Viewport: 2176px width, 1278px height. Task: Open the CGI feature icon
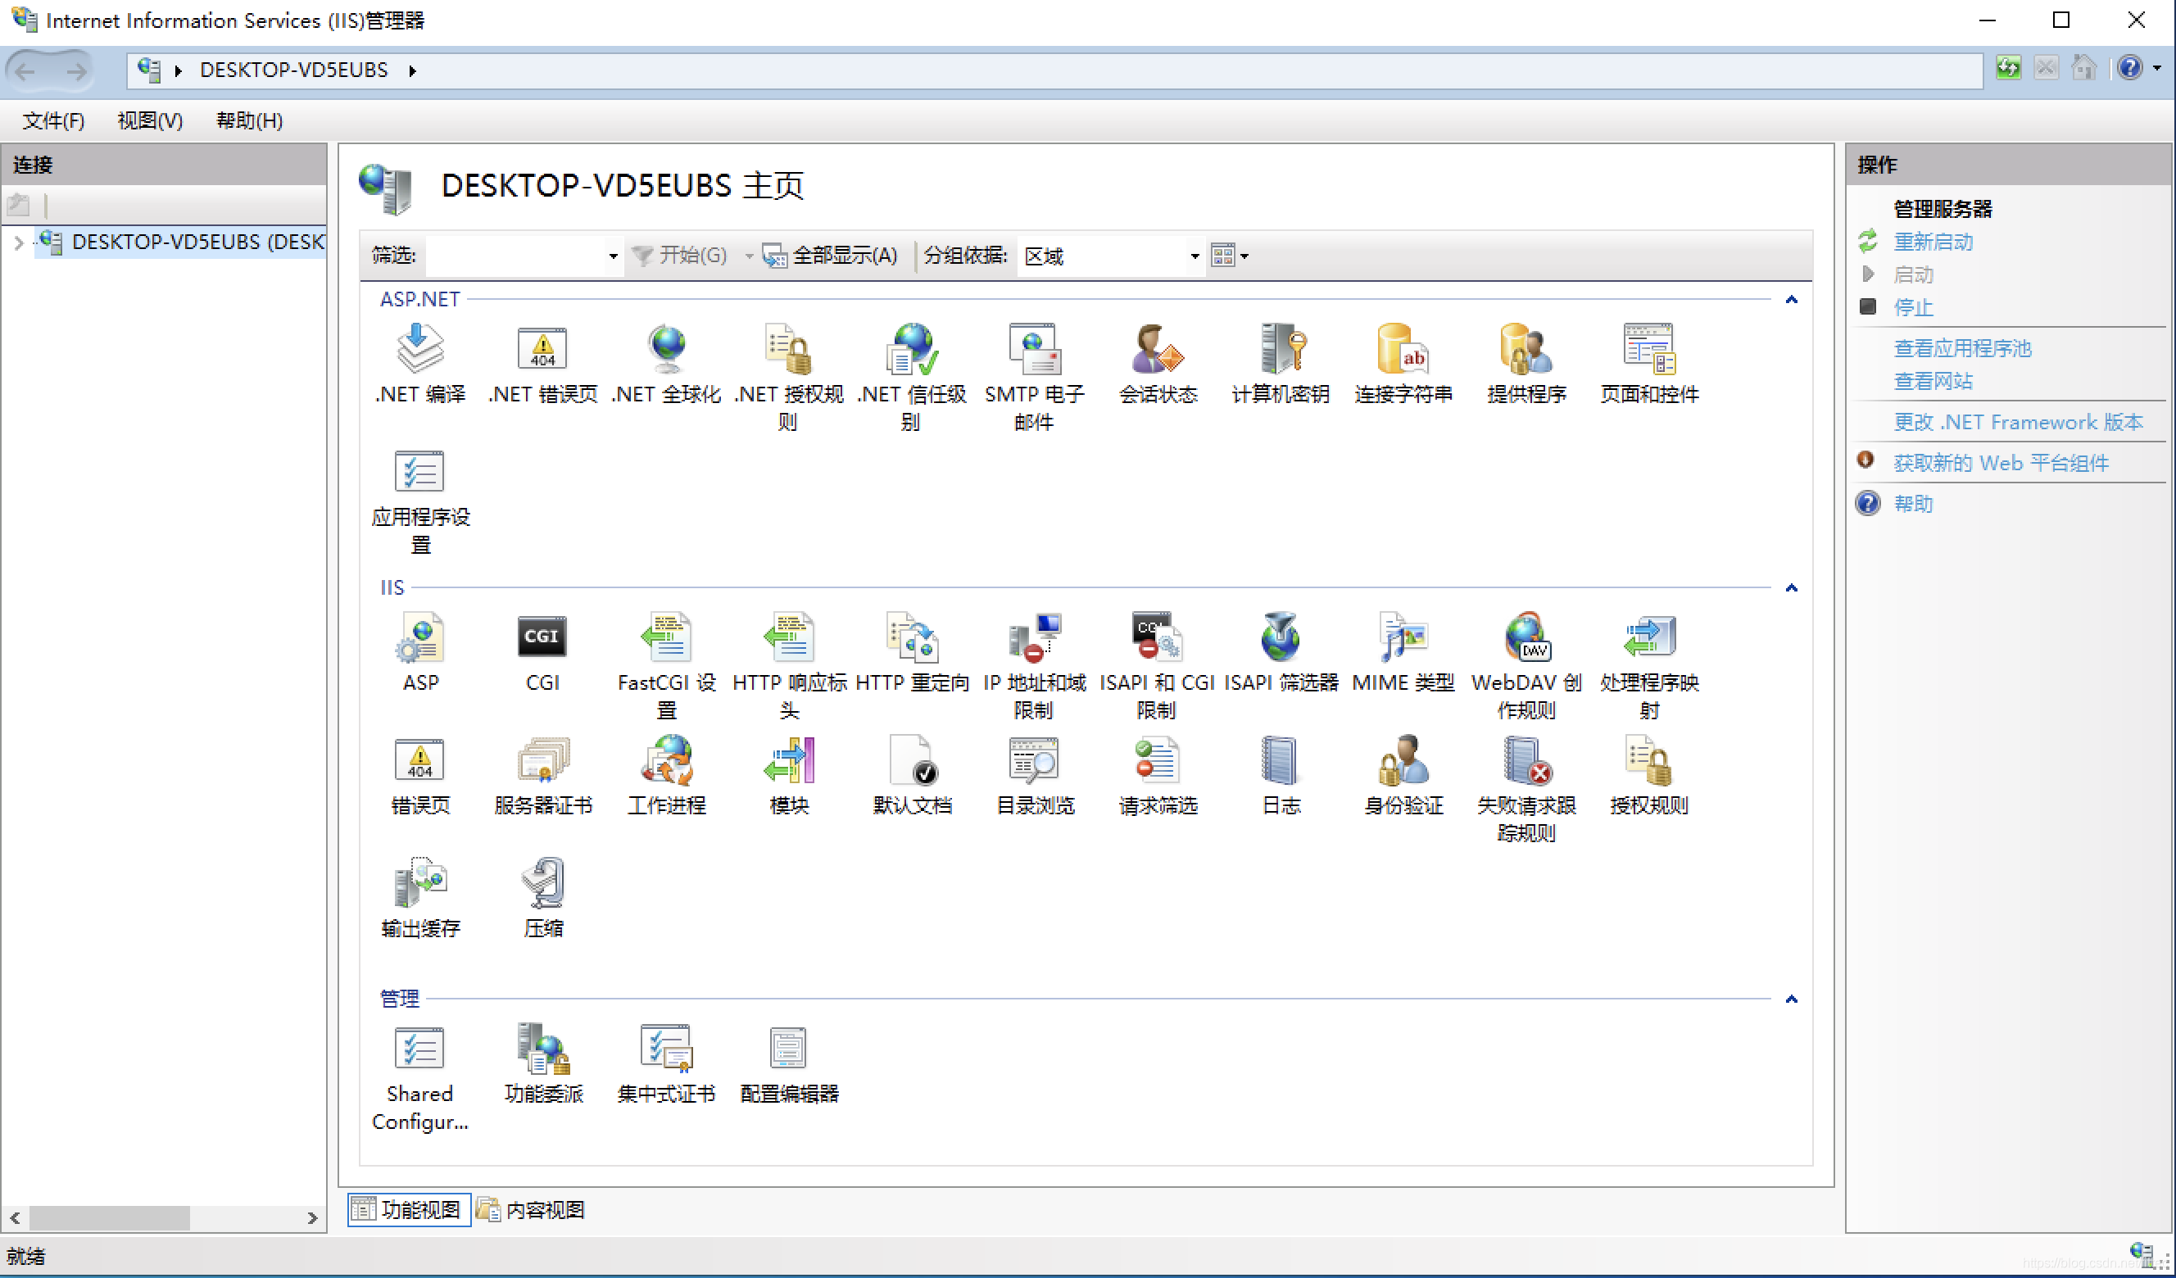pyautogui.click(x=542, y=637)
